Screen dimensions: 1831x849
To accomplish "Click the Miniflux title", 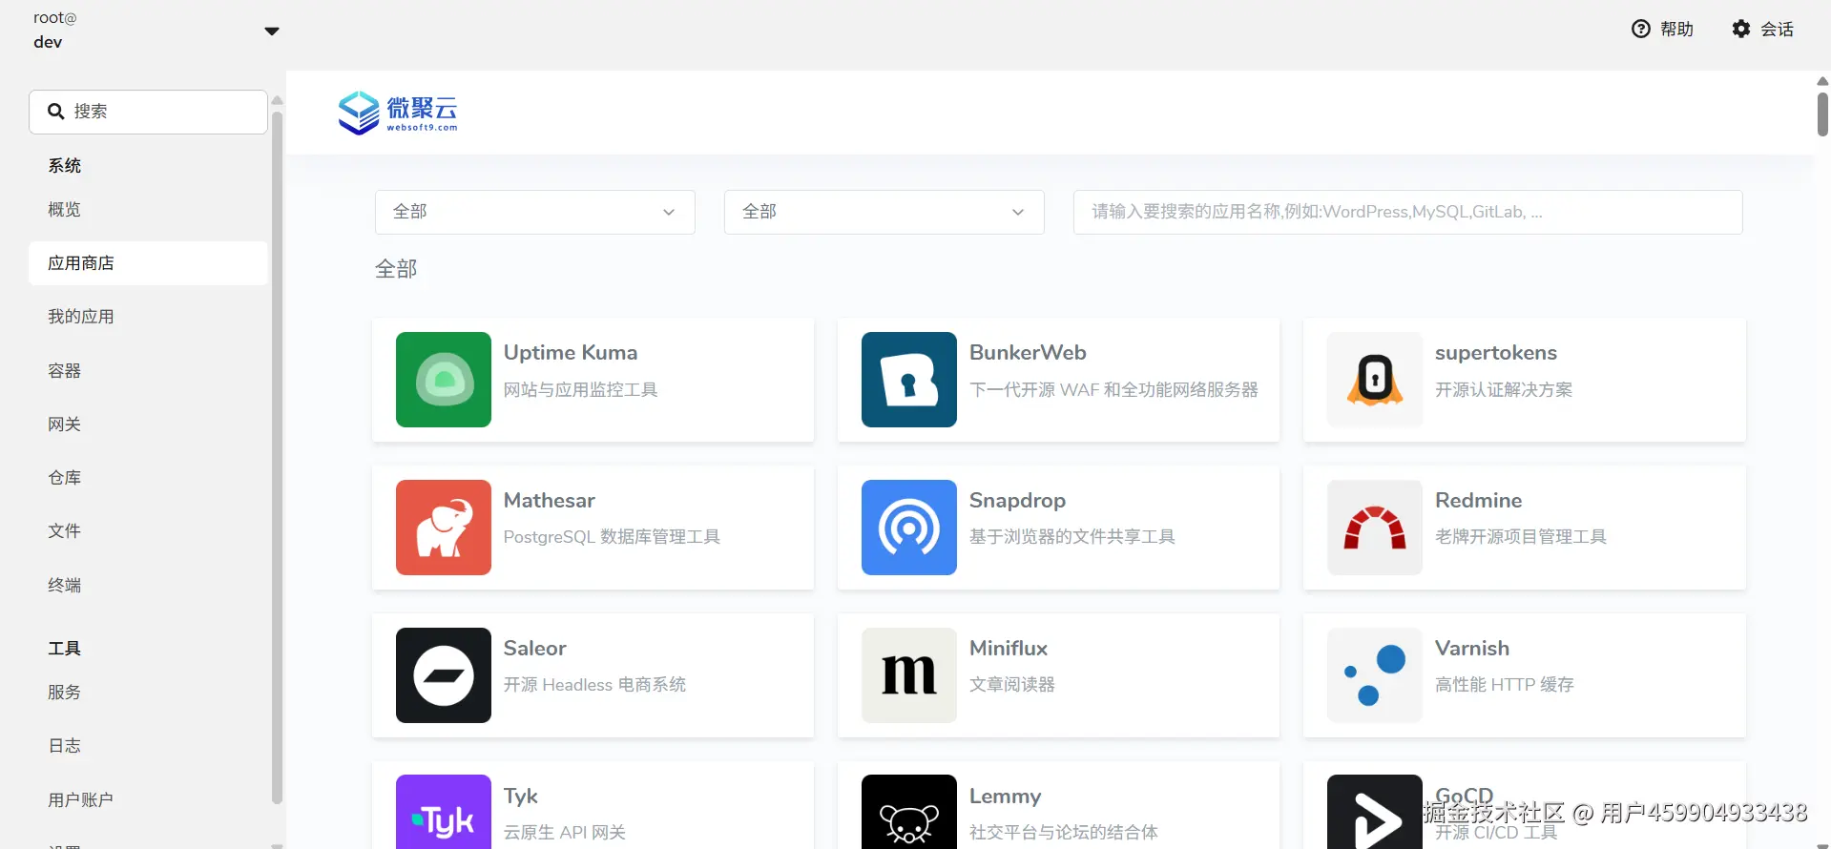I will pos(1009,648).
